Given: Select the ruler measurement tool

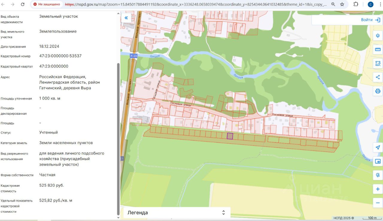Looking at the screenshot, I should tap(378, 50).
